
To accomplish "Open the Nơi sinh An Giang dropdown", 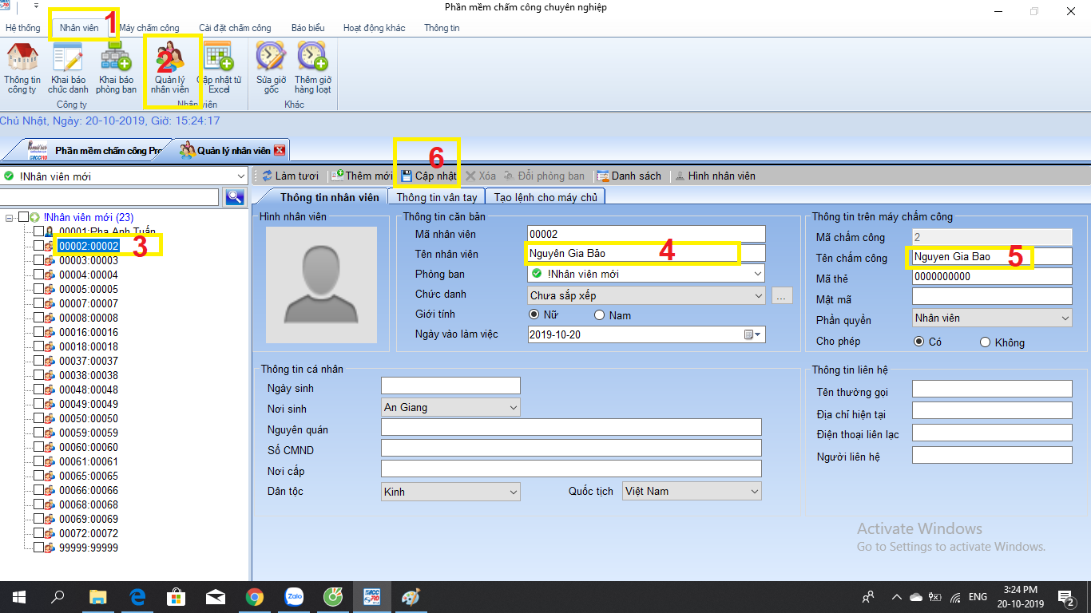I will point(513,408).
